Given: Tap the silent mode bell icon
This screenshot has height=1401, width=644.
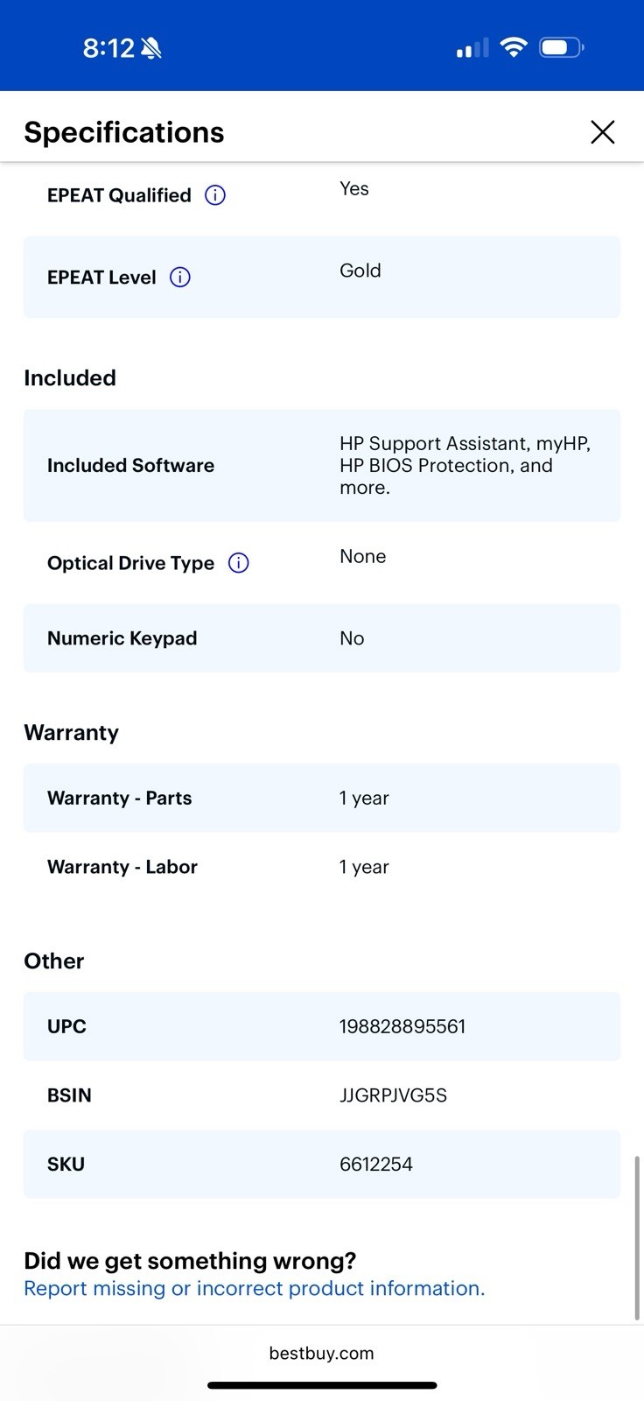Looking at the screenshot, I should [151, 48].
